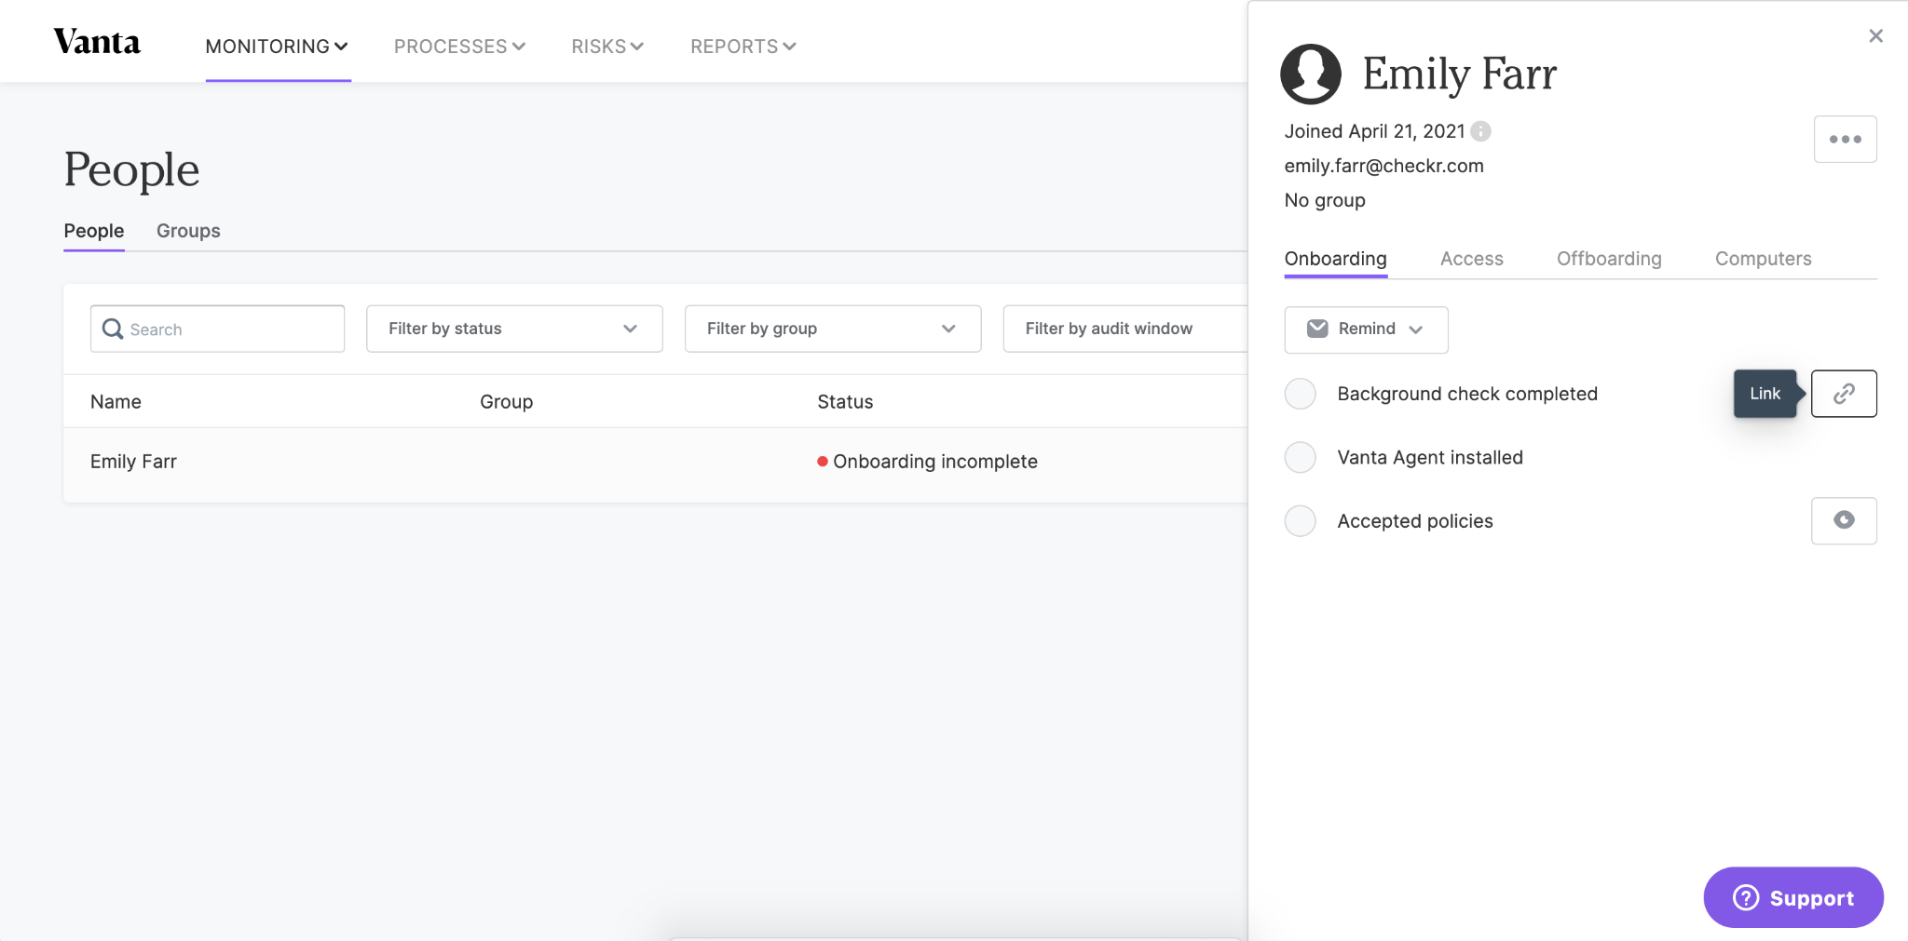Click the Background check completed label
This screenshot has width=1908, height=941.
tap(1467, 394)
